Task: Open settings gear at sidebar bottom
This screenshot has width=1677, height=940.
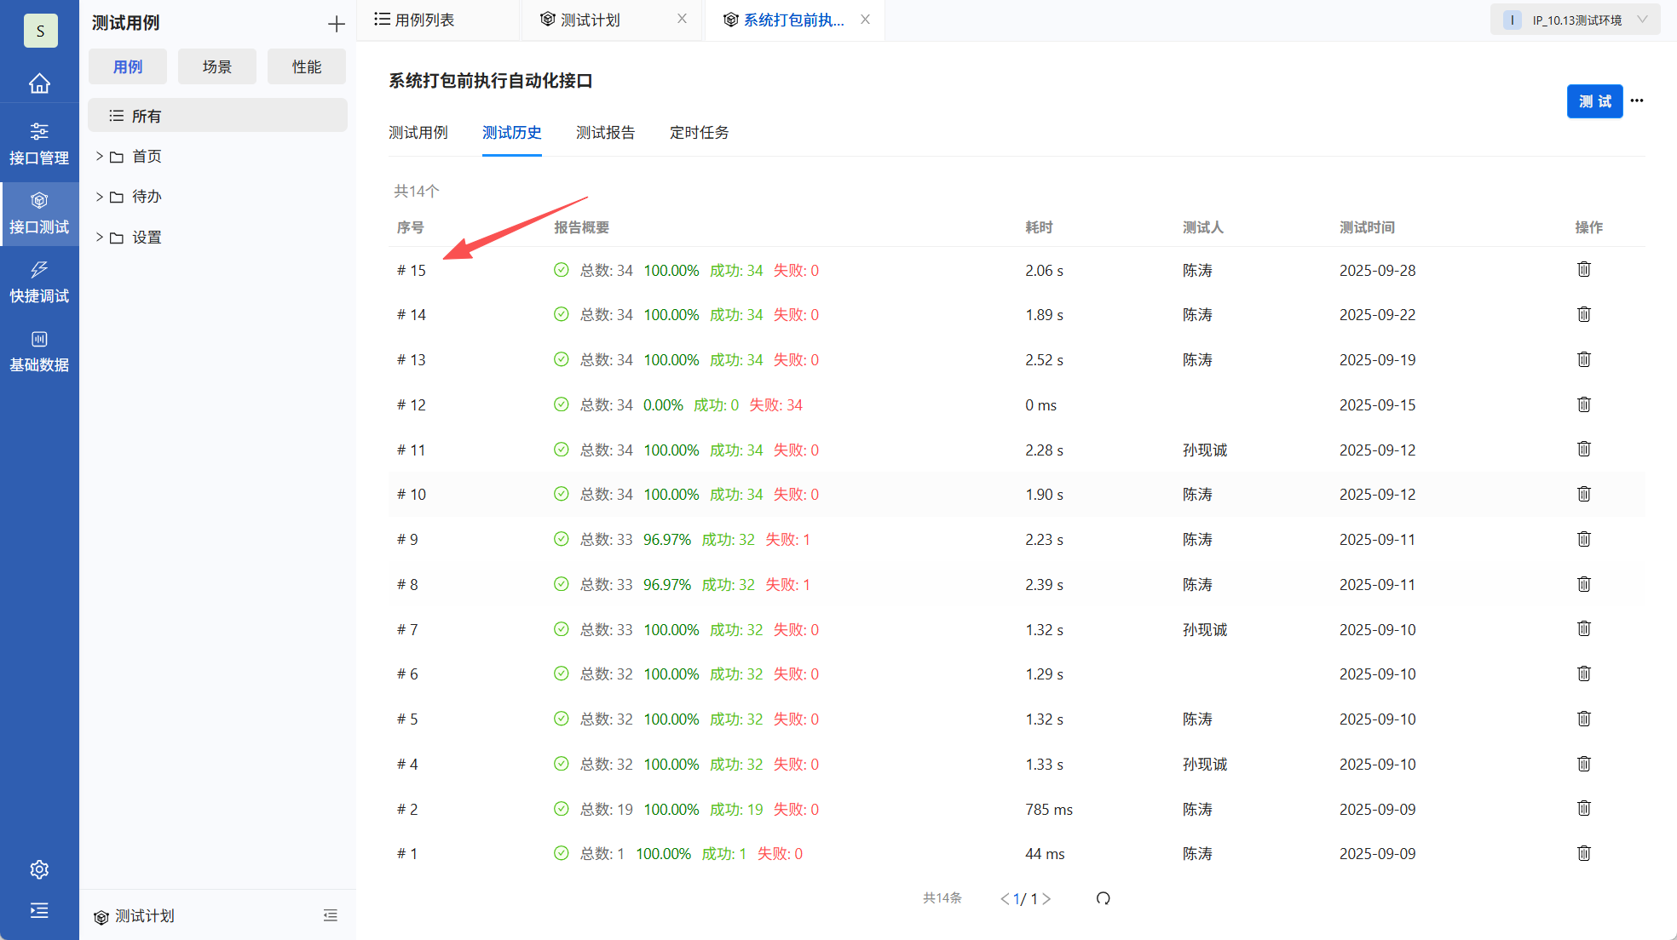Action: [39, 869]
